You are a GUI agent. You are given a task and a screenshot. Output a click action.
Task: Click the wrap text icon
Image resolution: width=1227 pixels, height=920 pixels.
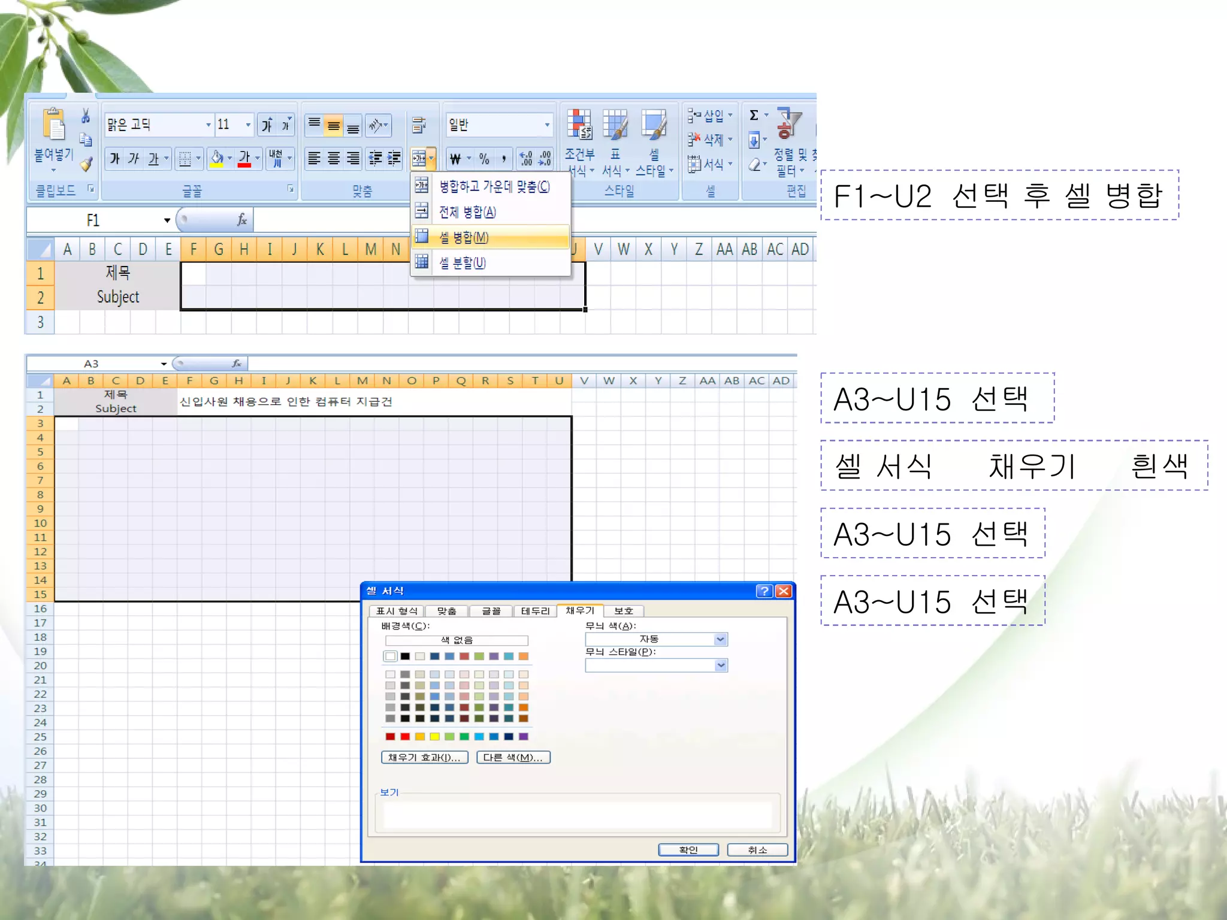point(419,125)
